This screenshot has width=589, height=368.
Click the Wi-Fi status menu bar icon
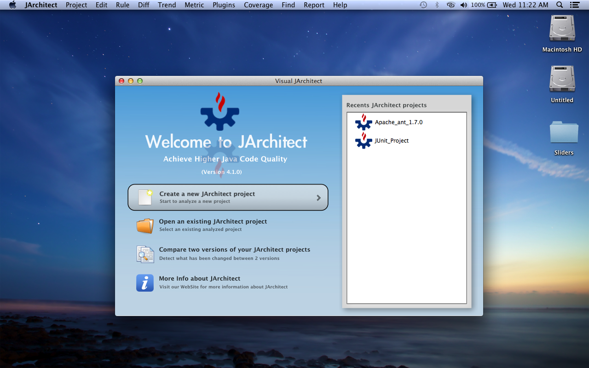[x=450, y=5]
